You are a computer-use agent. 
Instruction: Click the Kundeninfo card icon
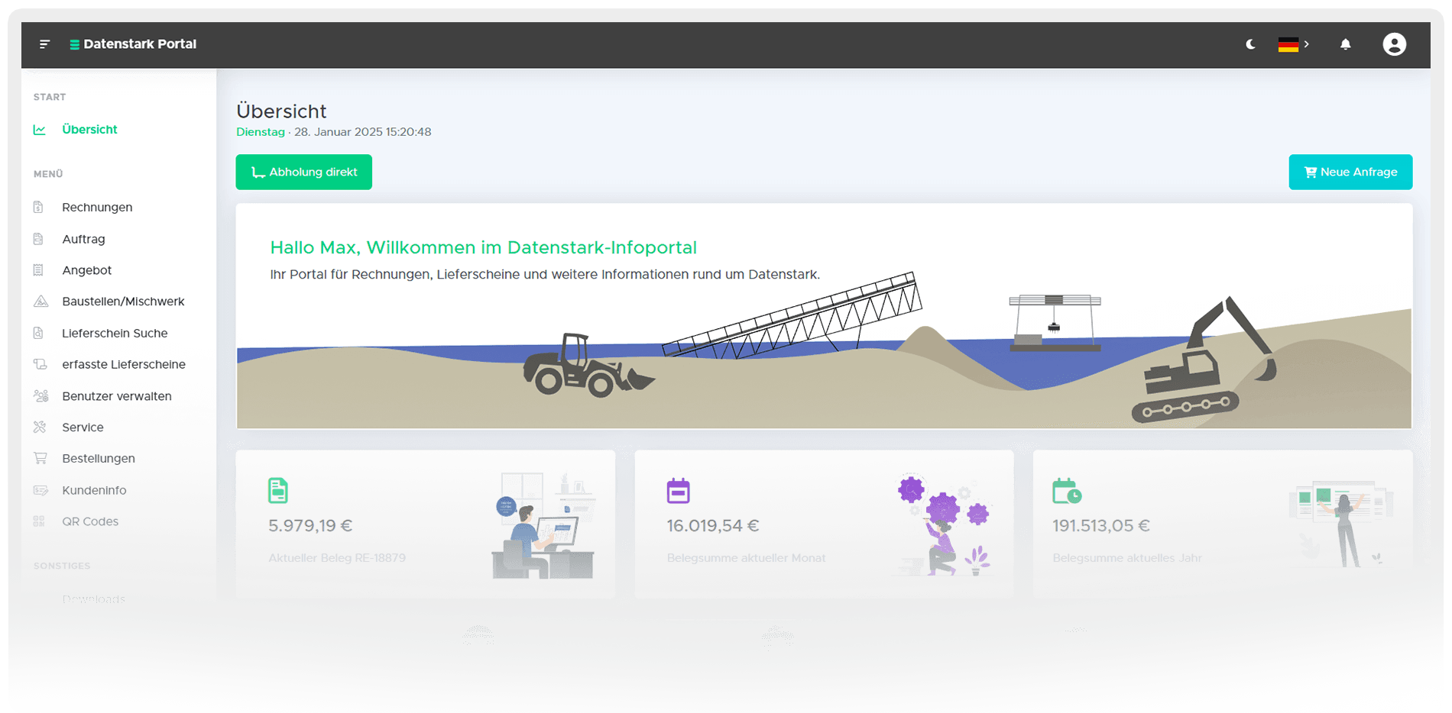point(41,490)
